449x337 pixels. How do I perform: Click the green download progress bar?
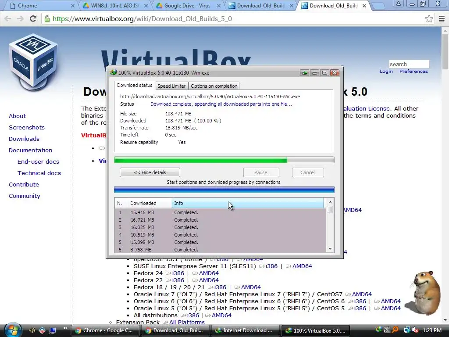(224, 160)
